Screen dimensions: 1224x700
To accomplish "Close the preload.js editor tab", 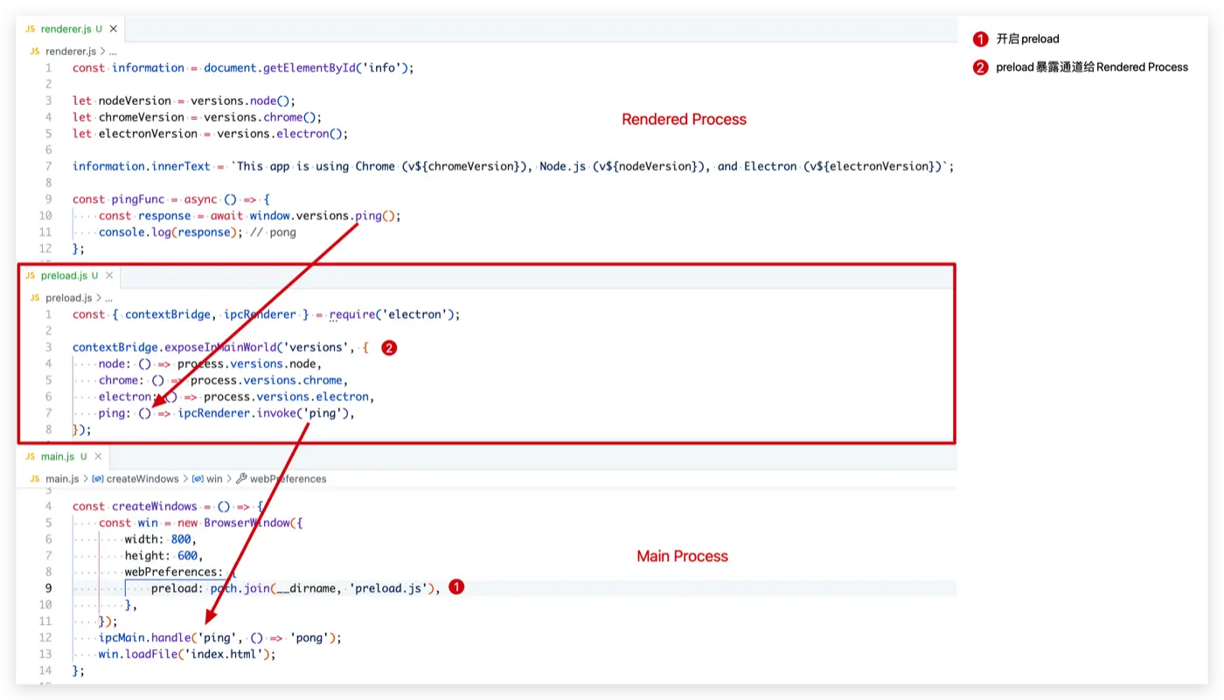I will tap(108, 276).
